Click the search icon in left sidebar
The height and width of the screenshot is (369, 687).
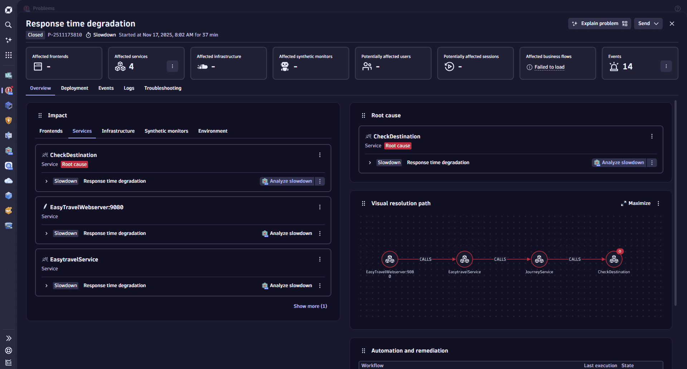click(x=9, y=25)
